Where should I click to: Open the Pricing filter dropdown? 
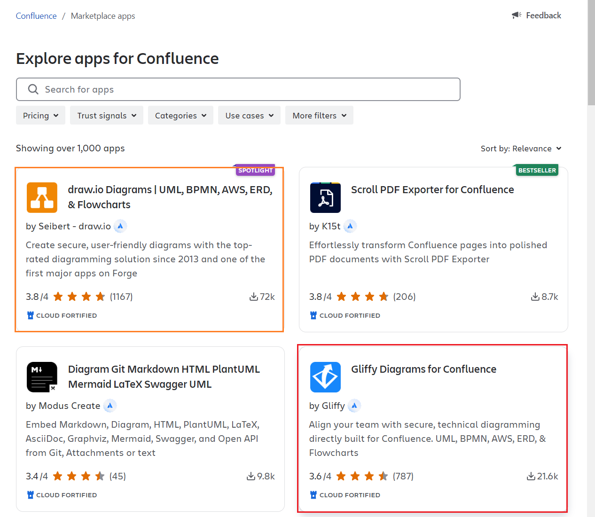coord(40,115)
